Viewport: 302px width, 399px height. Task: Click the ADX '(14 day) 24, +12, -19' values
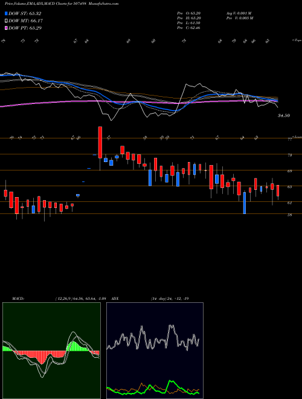[x=170, y=299]
